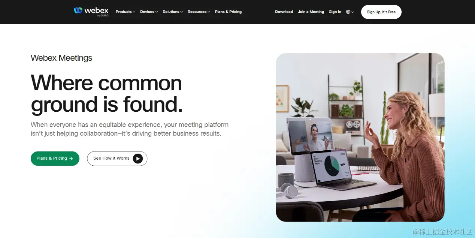
Task: Click the hero photo of smiling woman
Action: [360, 138]
